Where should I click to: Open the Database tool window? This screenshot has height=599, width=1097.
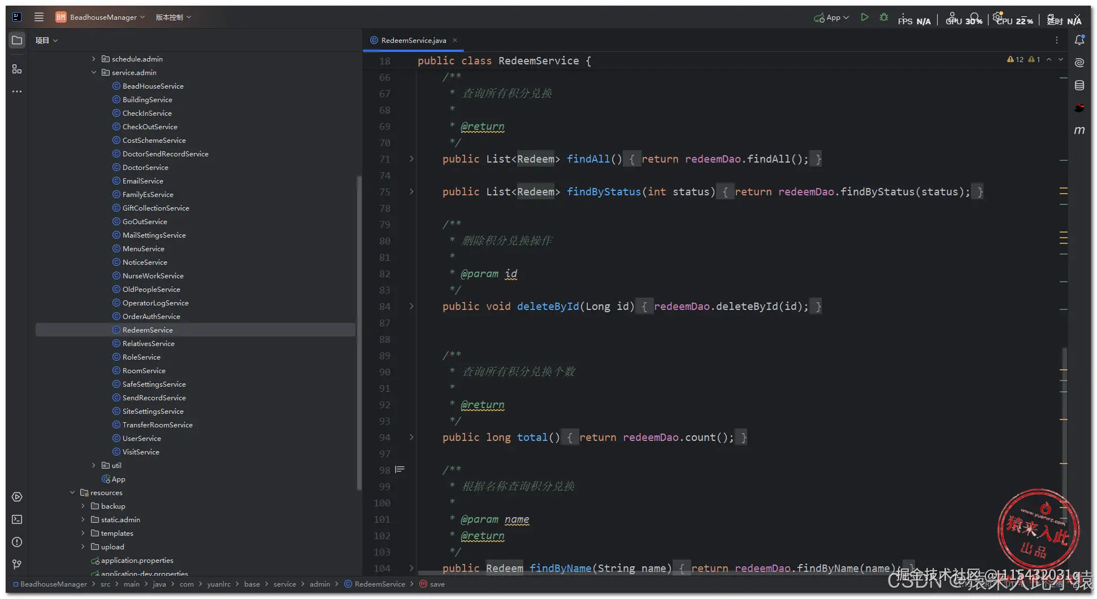point(1079,85)
